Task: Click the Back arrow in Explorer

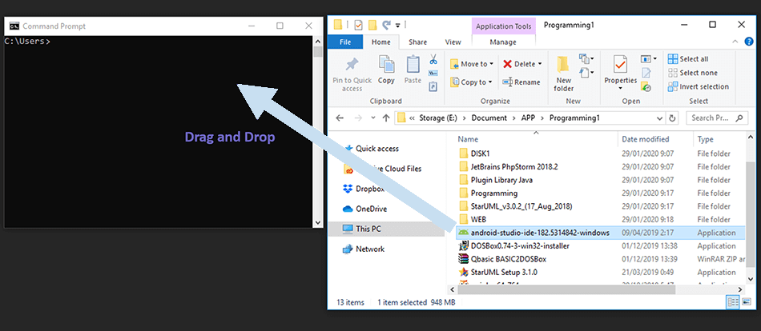Action: point(340,118)
